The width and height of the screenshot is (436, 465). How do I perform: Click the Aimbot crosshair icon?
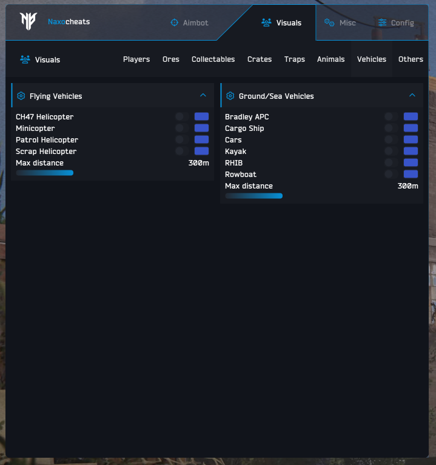click(175, 22)
